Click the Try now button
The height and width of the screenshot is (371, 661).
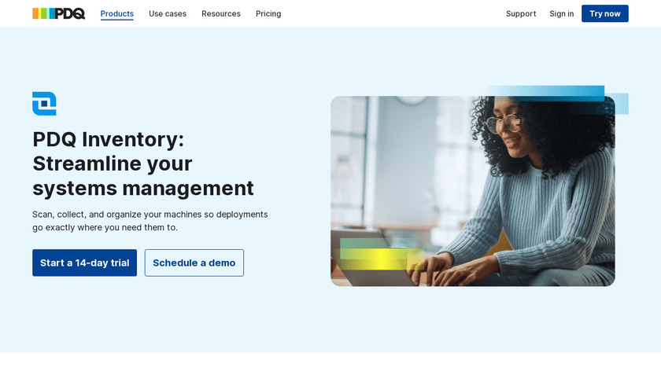point(604,13)
